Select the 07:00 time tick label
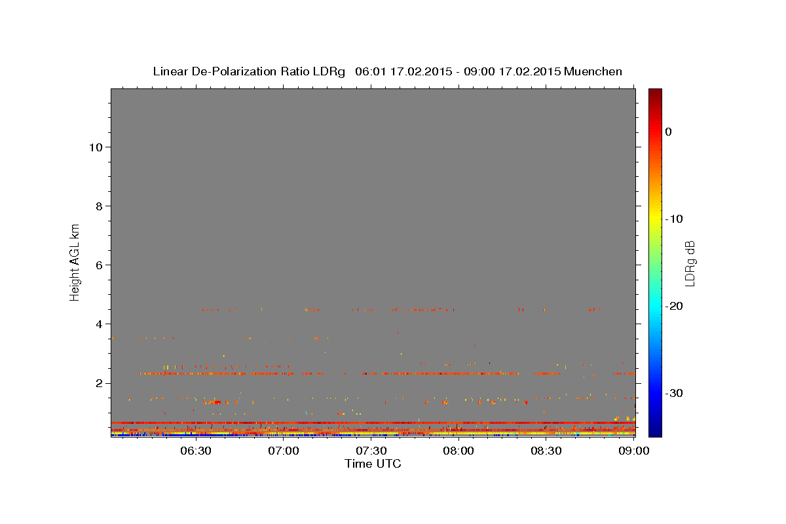The height and width of the screenshot is (524, 786). 284,451
